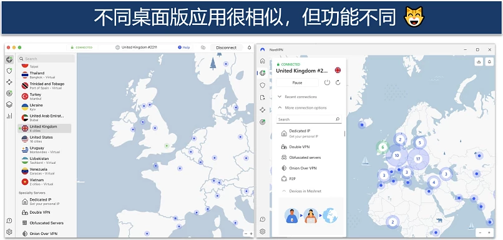The height and width of the screenshot is (240, 503).
Task: Open settings gear in Windows sidebar
Action: pyautogui.click(x=262, y=231)
